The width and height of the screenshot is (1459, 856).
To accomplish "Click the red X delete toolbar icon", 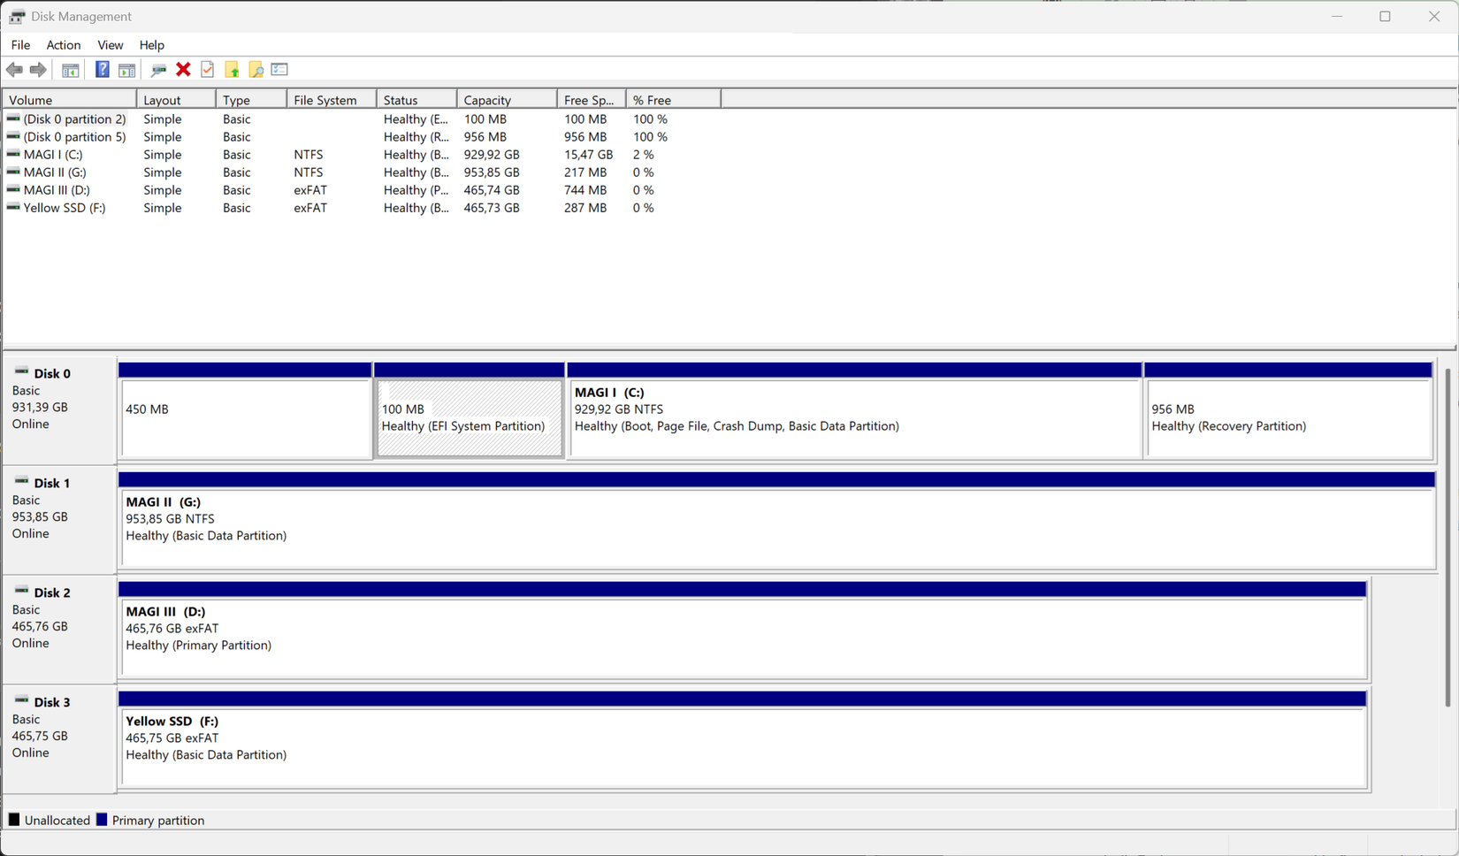I will pos(183,69).
